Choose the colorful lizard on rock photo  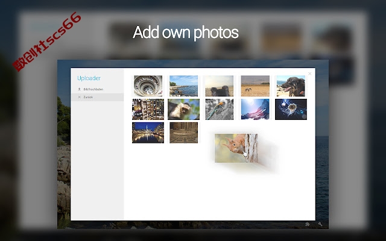[220, 109]
